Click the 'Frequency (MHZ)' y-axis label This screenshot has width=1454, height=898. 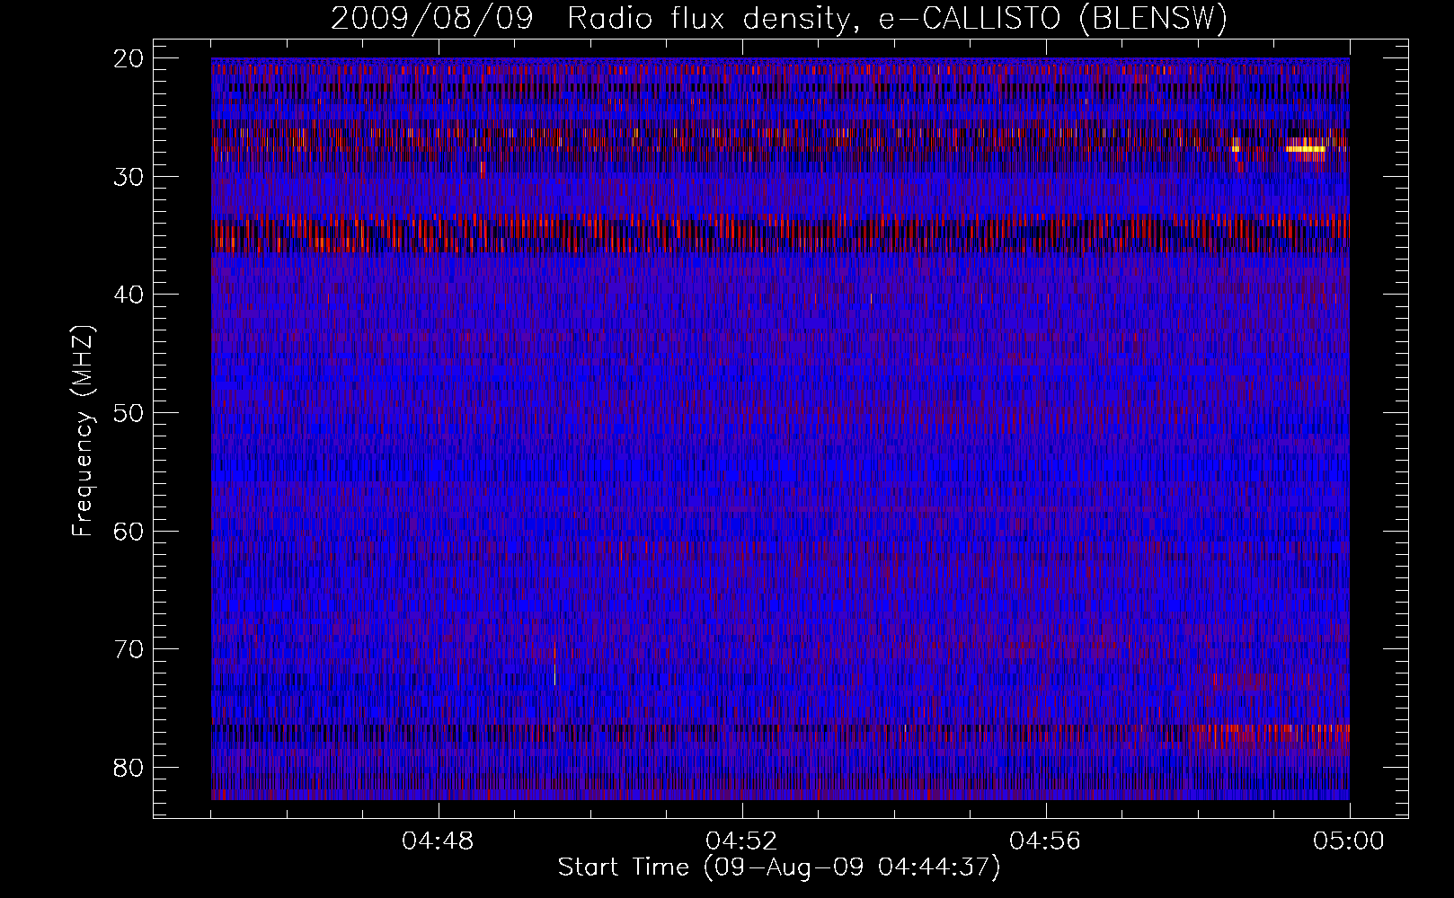coord(83,431)
